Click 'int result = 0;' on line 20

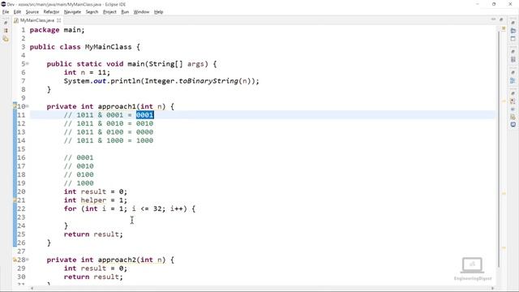[96, 191]
